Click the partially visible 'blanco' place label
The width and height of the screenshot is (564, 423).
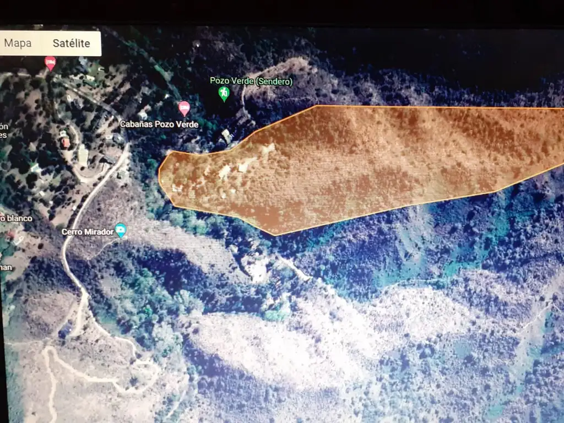point(17,219)
